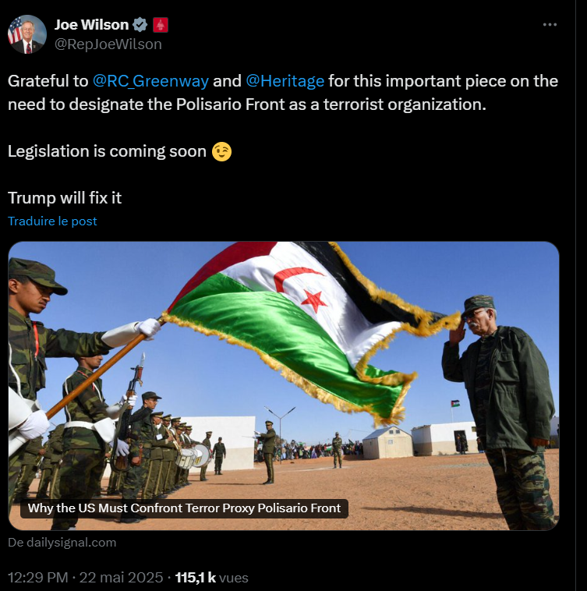This screenshot has height=591, width=587.
Task: Click the red affiliation badge icon
Action: click(161, 25)
